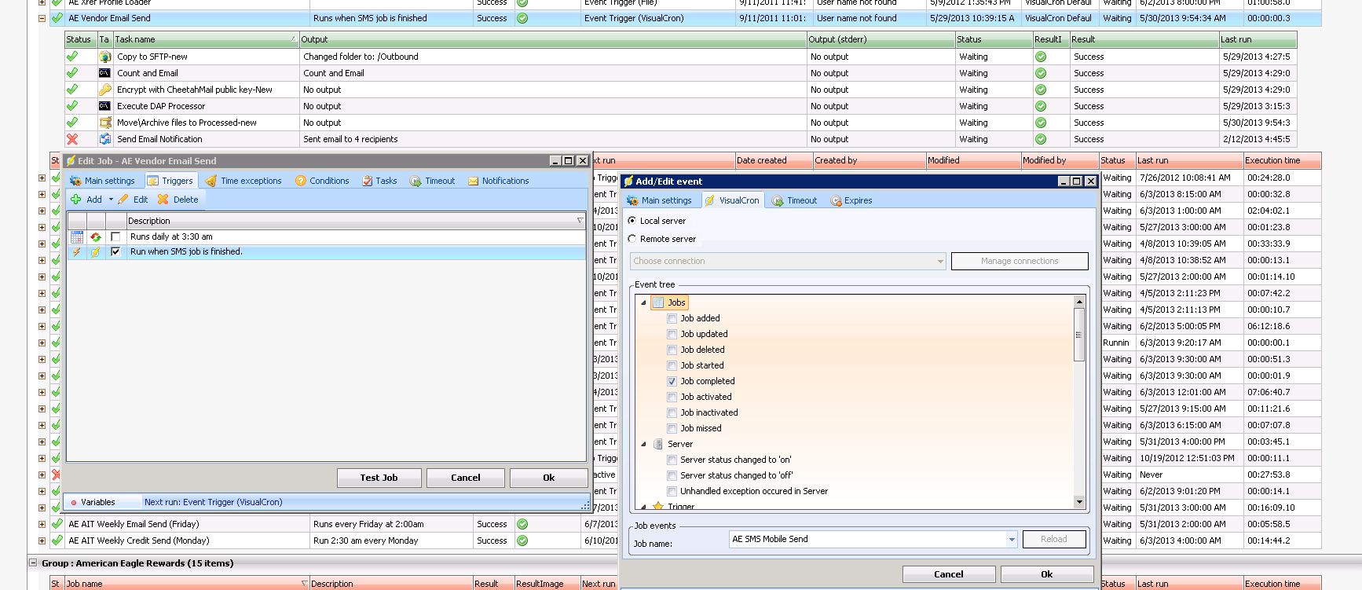Click the key icon for Encrypt with CheetahMail

point(104,90)
